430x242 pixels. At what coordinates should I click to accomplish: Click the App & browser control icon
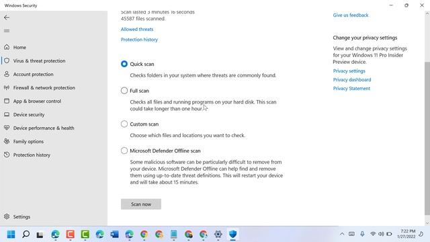7,101
